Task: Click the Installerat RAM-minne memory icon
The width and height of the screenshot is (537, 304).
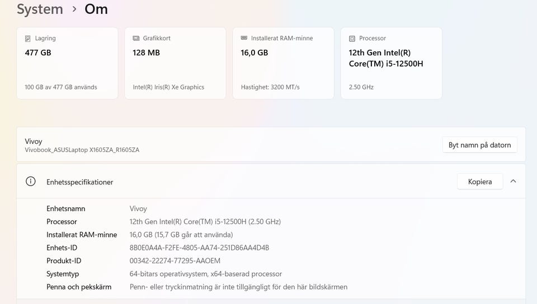Action: 244,39
